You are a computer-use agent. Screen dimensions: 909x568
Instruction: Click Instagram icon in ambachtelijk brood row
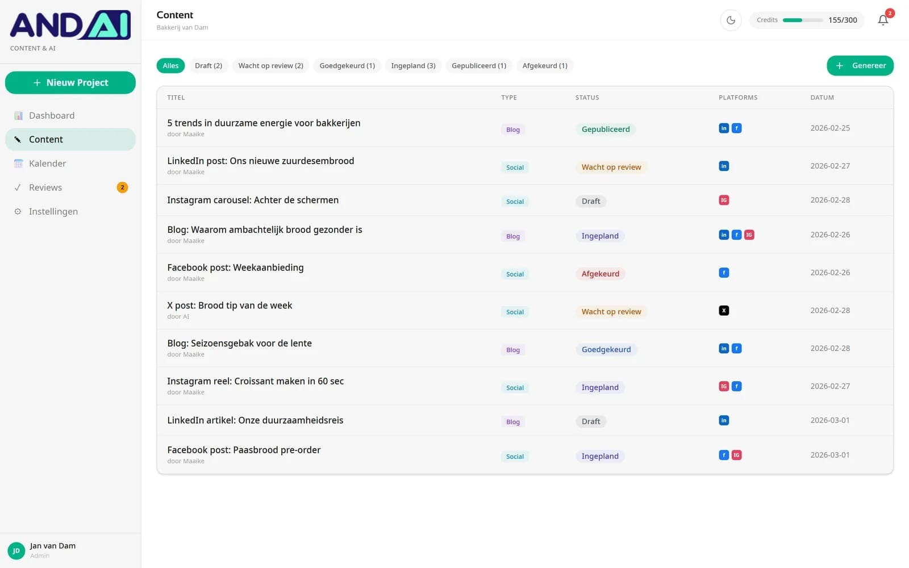coord(749,235)
